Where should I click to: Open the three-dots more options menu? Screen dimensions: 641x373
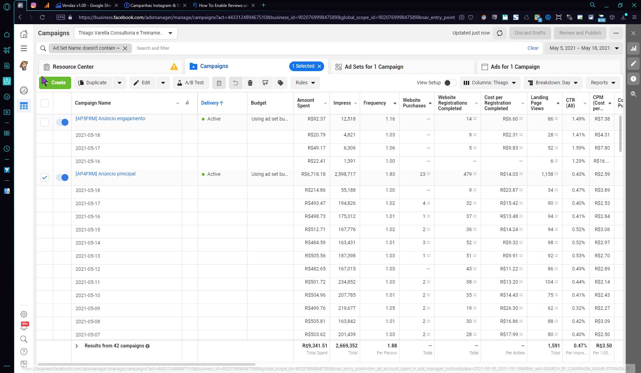(616, 33)
